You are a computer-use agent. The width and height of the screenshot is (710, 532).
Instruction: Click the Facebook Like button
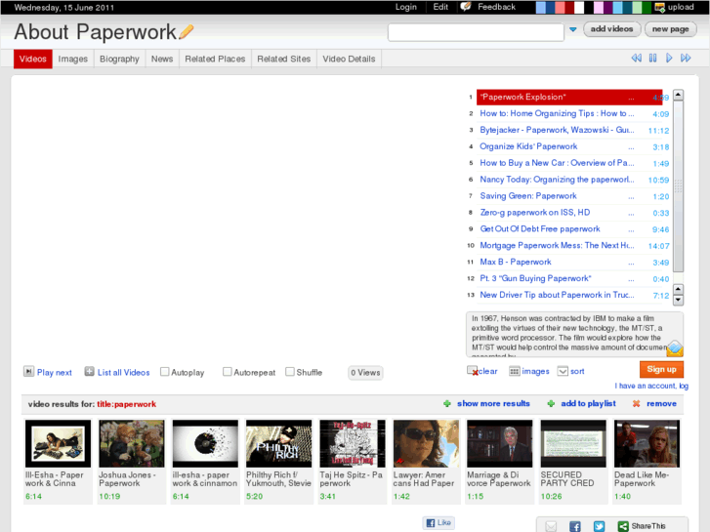coord(439,523)
